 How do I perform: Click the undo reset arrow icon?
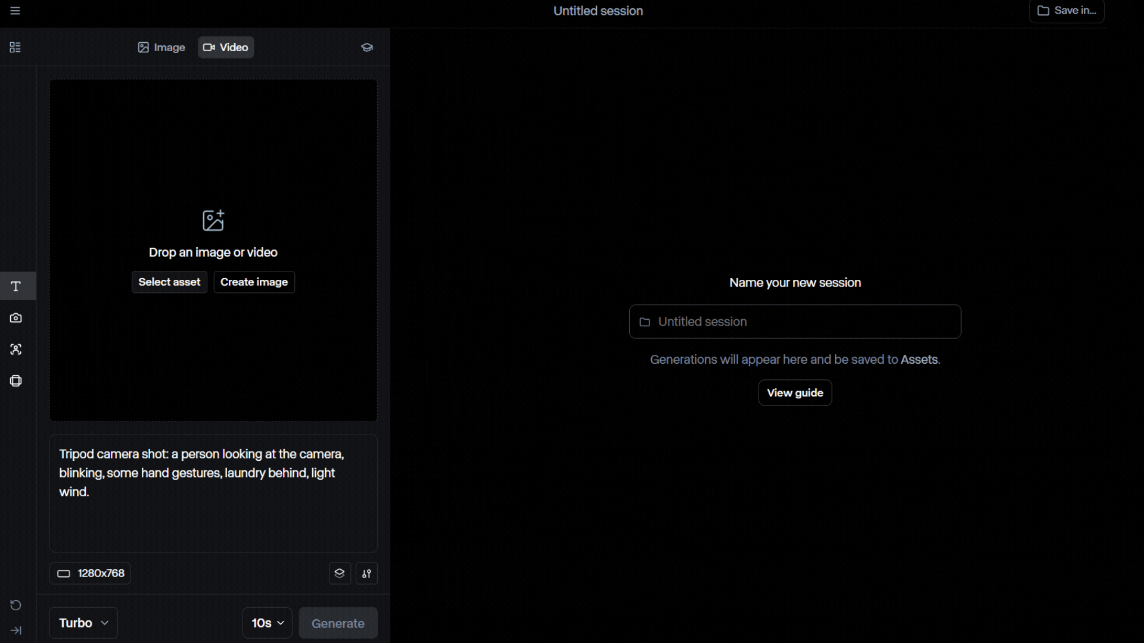coord(16,605)
